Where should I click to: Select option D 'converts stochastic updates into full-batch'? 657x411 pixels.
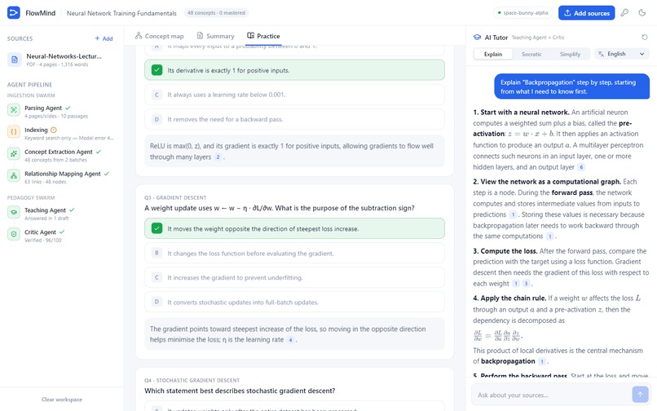294,302
